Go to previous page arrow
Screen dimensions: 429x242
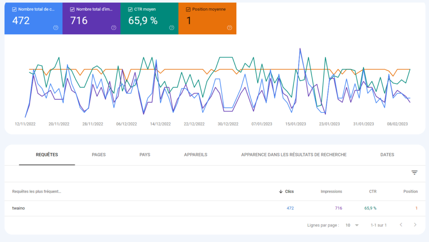[x=401, y=225]
